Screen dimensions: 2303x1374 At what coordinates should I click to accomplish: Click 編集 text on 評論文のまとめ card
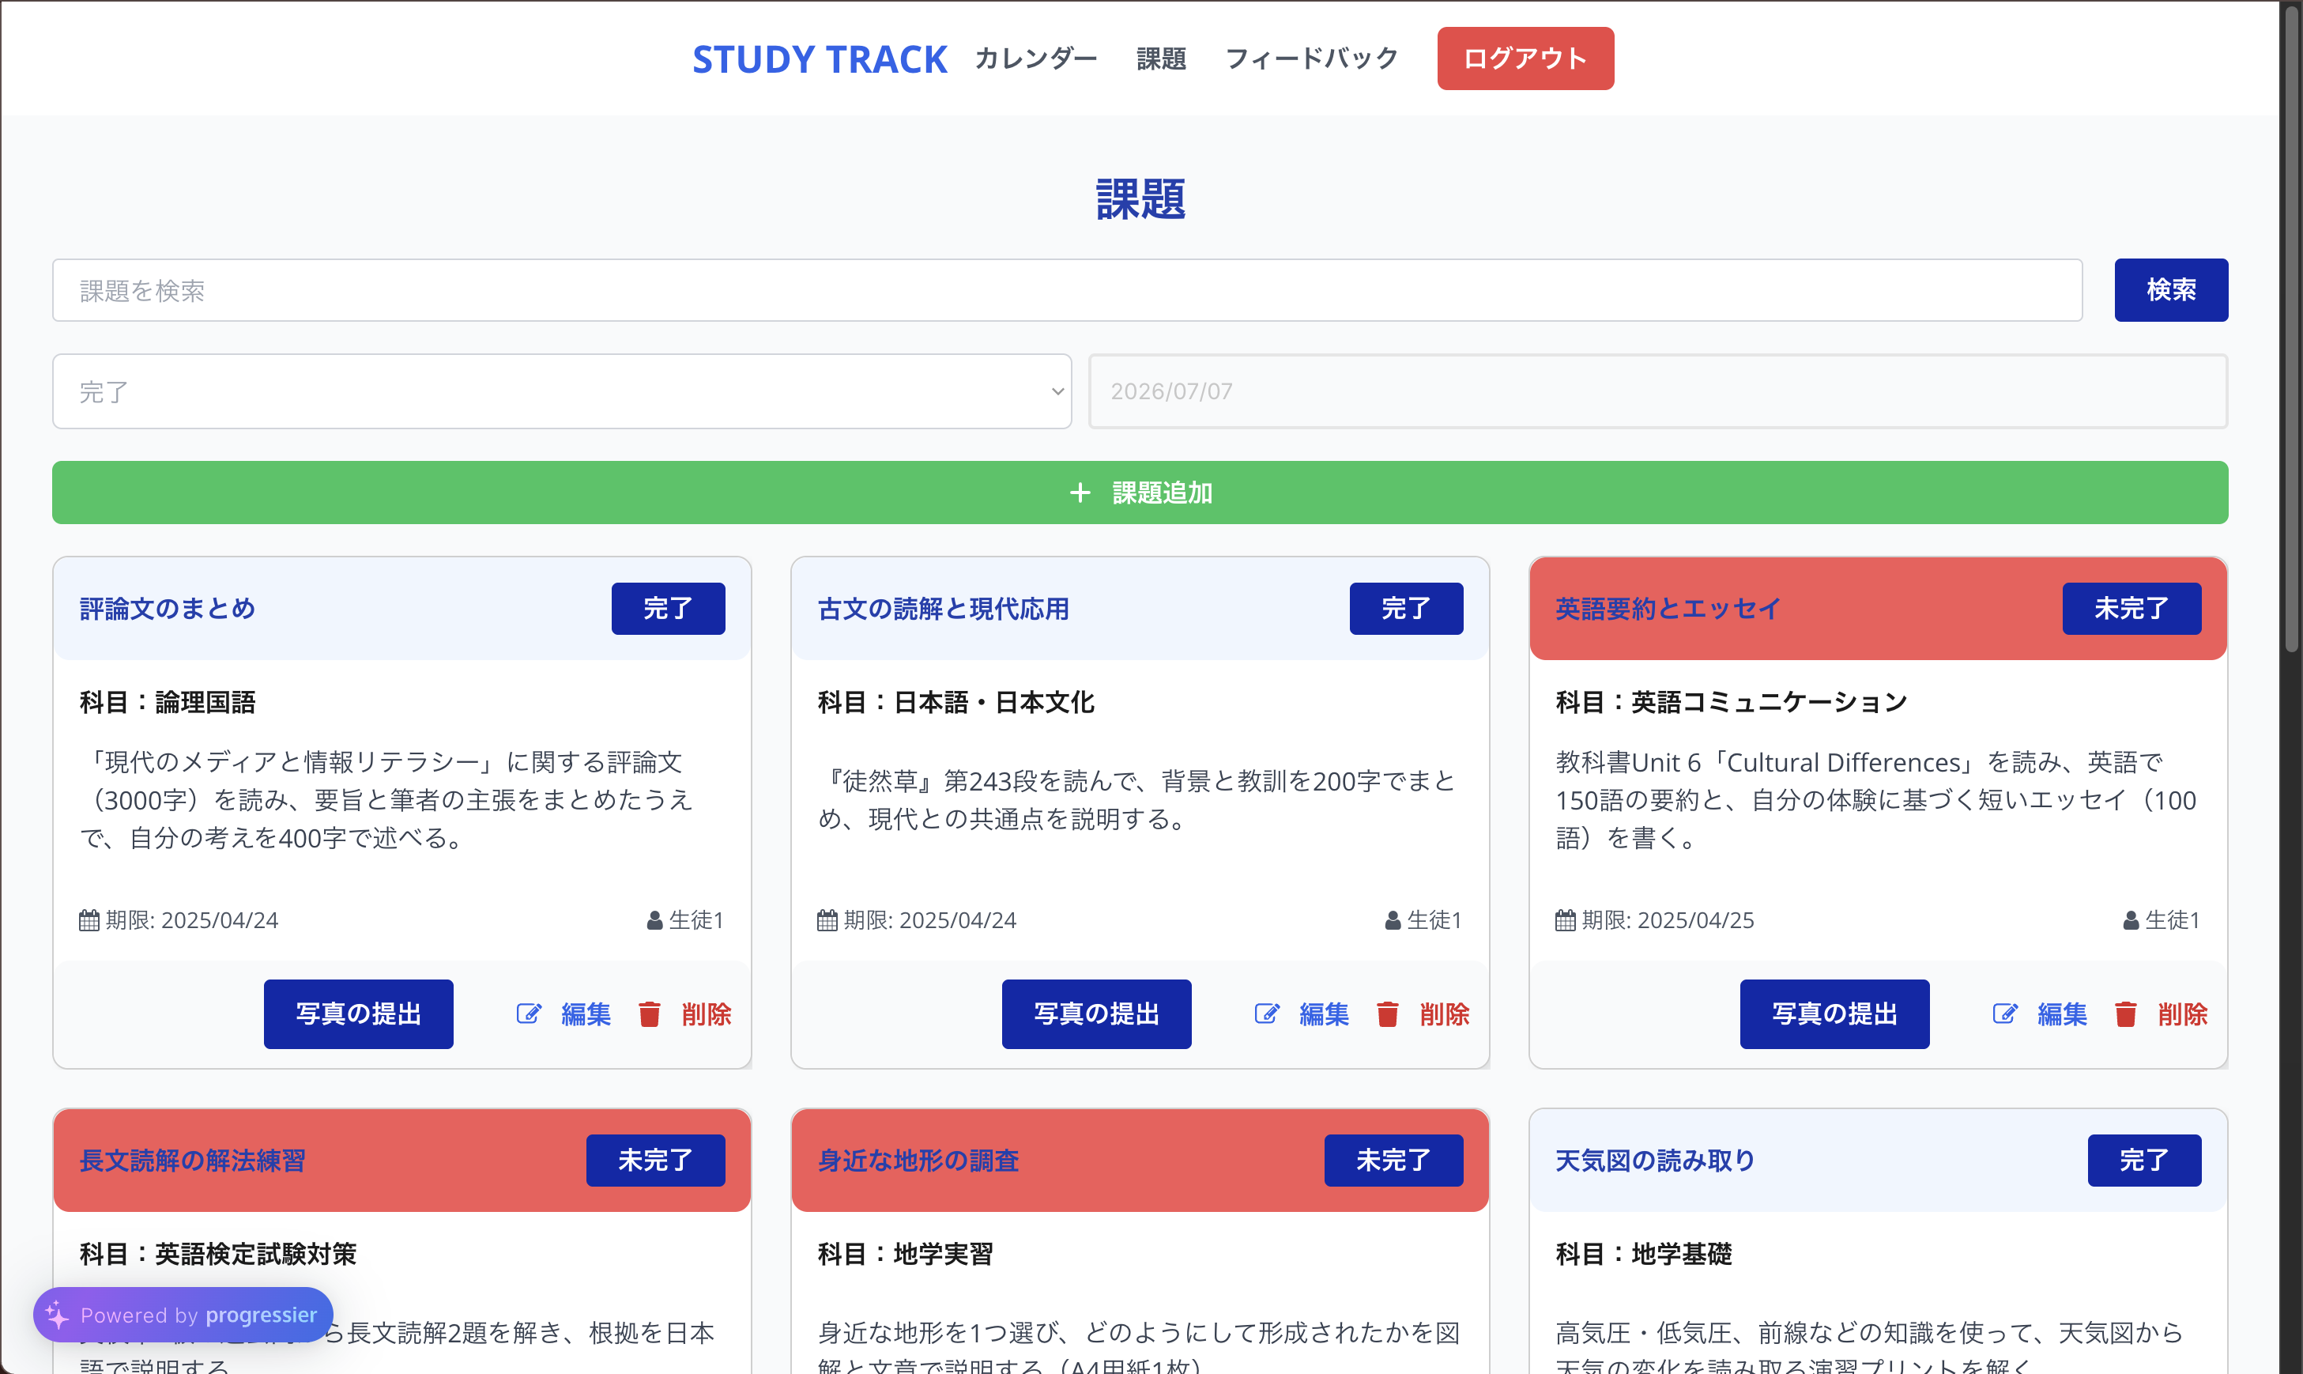point(586,1014)
